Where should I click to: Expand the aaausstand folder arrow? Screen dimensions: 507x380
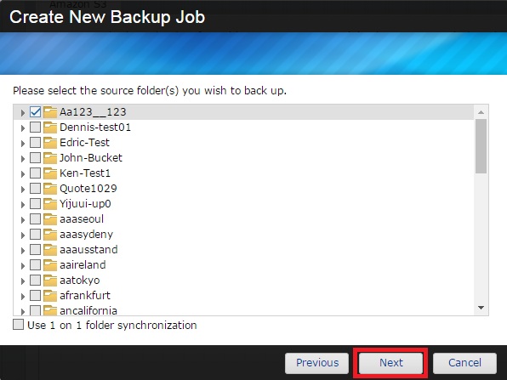point(23,251)
